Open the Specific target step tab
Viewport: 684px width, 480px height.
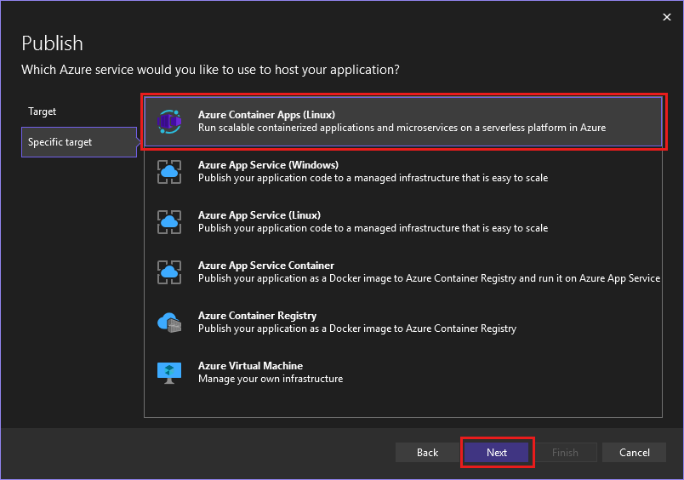click(x=79, y=142)
